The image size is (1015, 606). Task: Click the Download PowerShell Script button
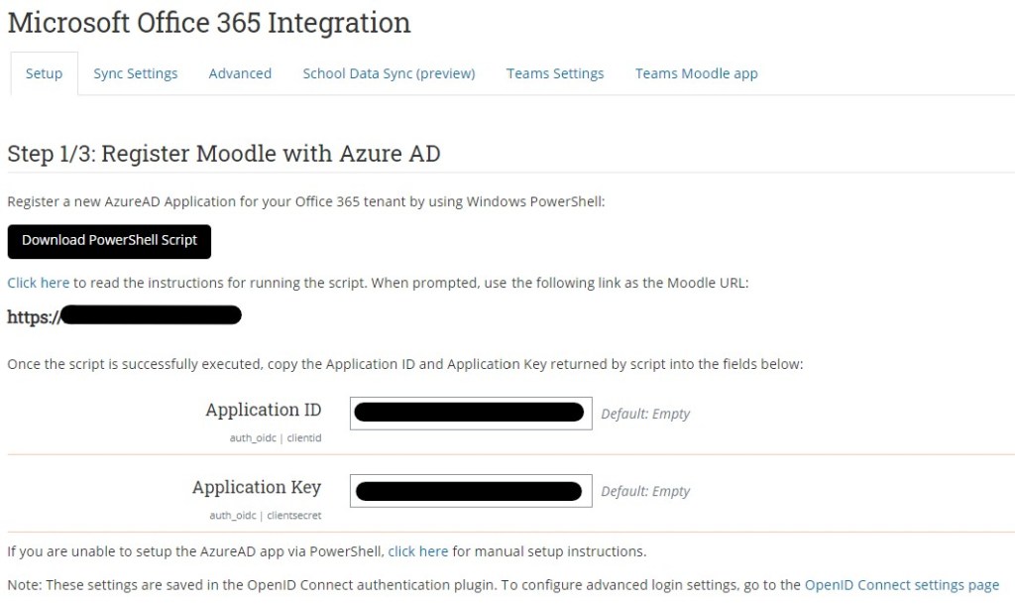tap(109, 240)
